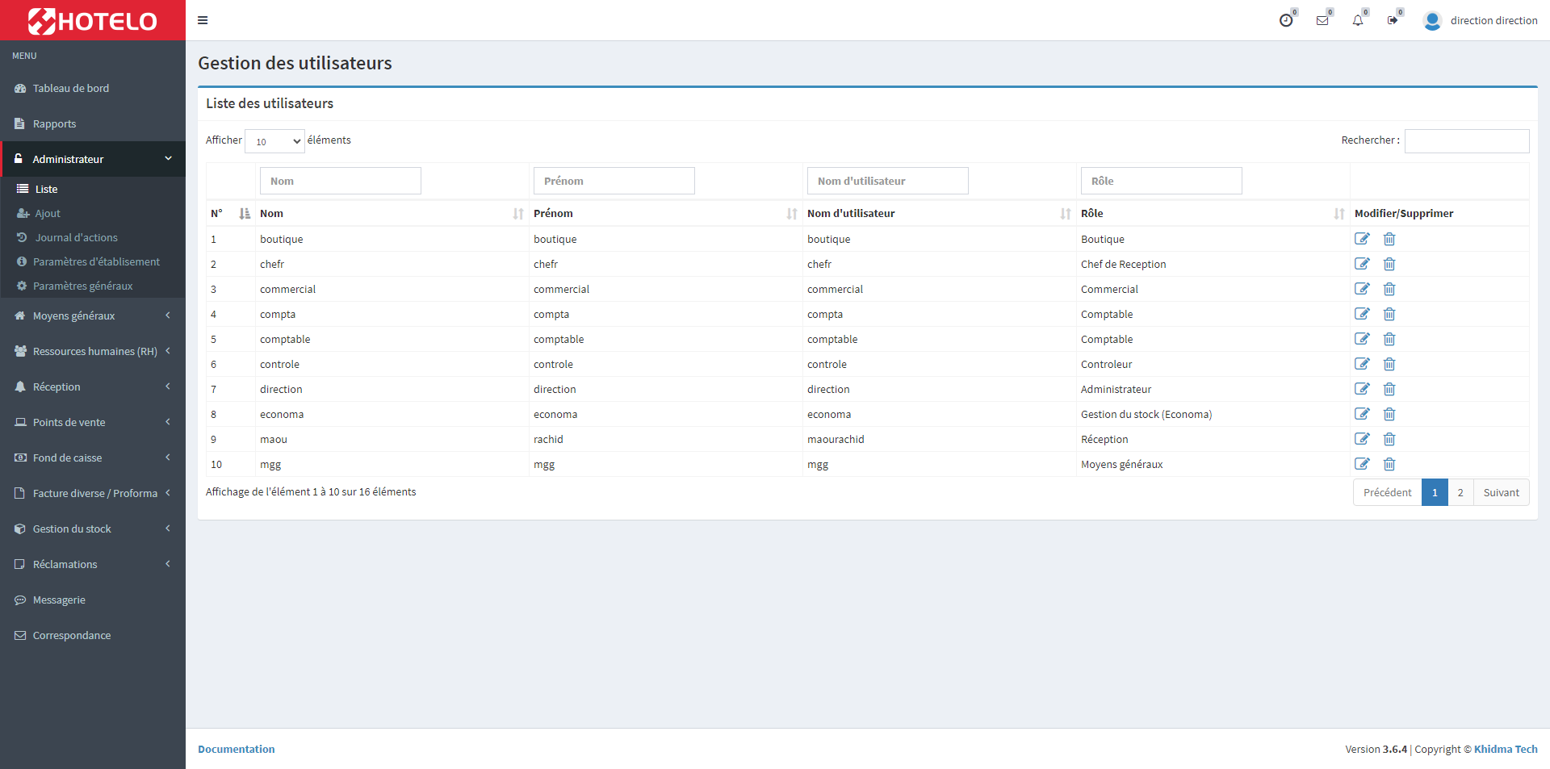Delete the chefr user row

pos(1389,264)
